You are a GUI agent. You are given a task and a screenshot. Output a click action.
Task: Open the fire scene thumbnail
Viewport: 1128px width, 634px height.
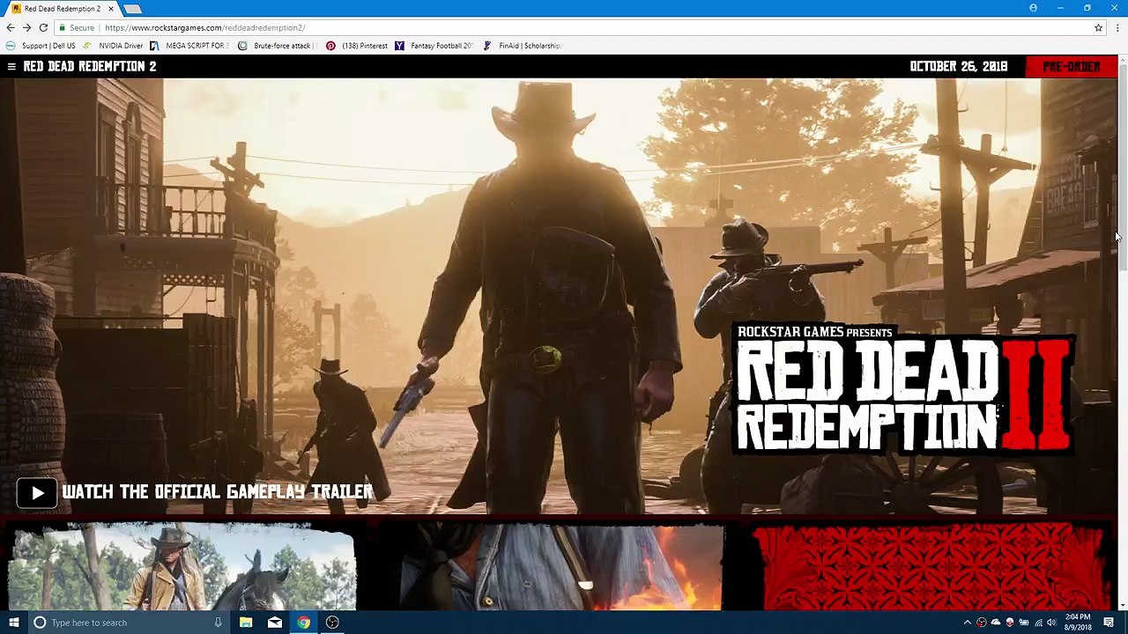click(561, 566)
